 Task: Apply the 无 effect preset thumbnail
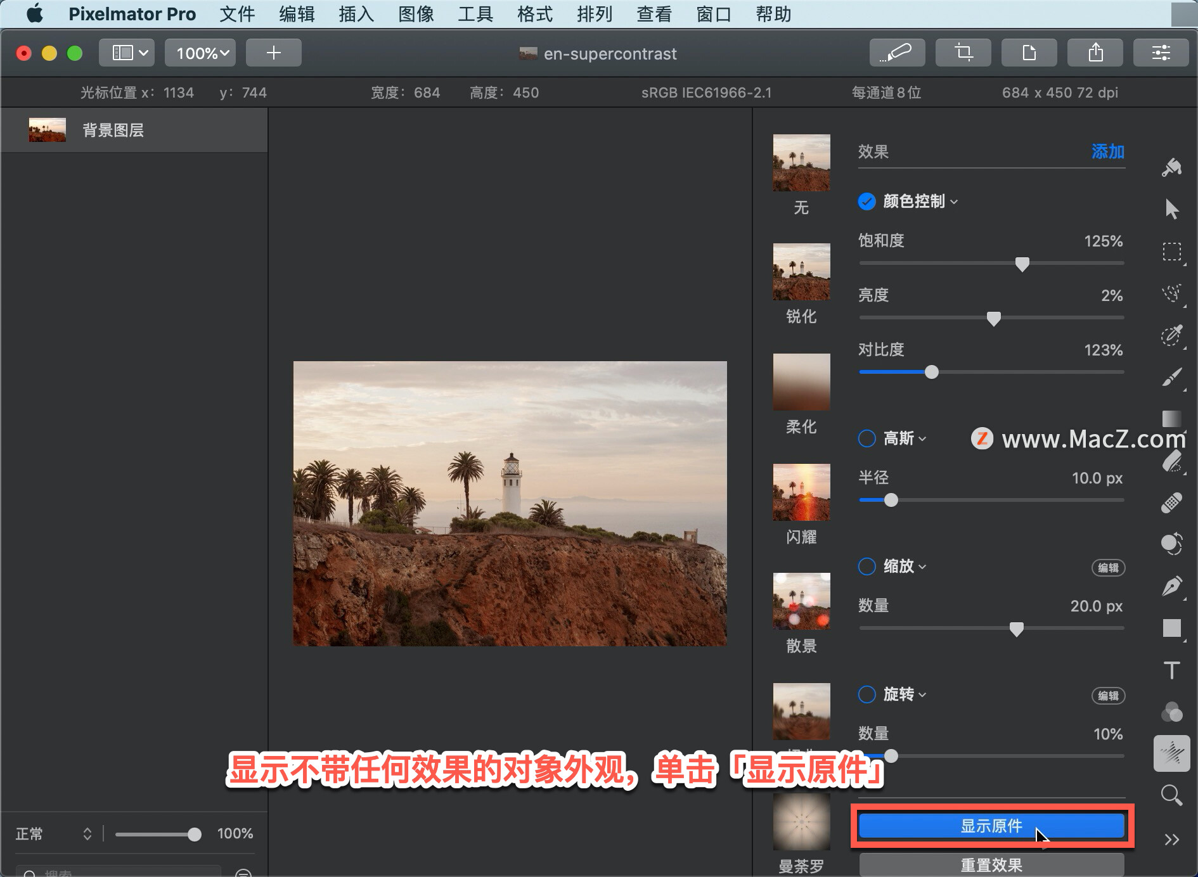[801, 163]
